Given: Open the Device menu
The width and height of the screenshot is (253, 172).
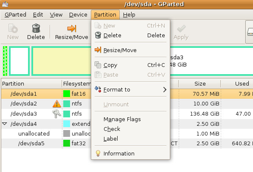Looking at the screenshot, I should [x=78, y=15].
